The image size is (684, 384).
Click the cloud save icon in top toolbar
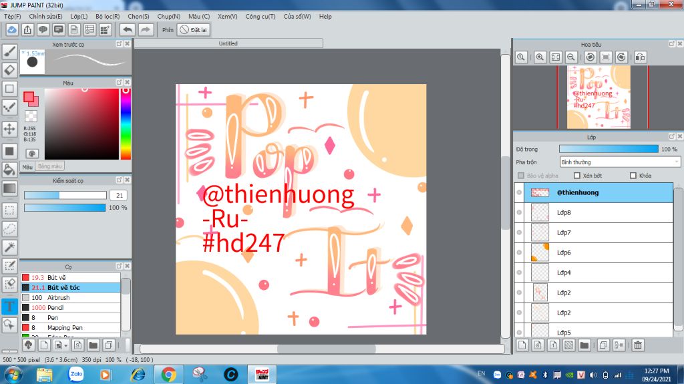[12, 29]
